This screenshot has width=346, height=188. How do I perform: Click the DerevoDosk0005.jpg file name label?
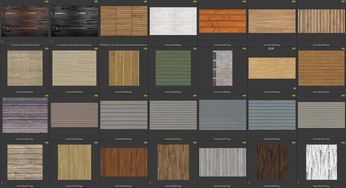coord(74,92)
